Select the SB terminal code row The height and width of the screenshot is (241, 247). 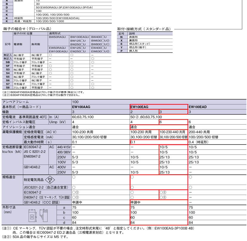[x=57, y=62]
